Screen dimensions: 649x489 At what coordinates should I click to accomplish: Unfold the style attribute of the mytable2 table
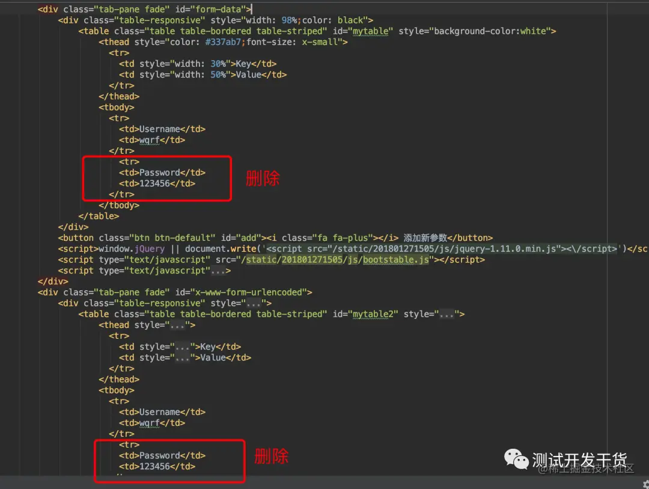tap(446, 314)
